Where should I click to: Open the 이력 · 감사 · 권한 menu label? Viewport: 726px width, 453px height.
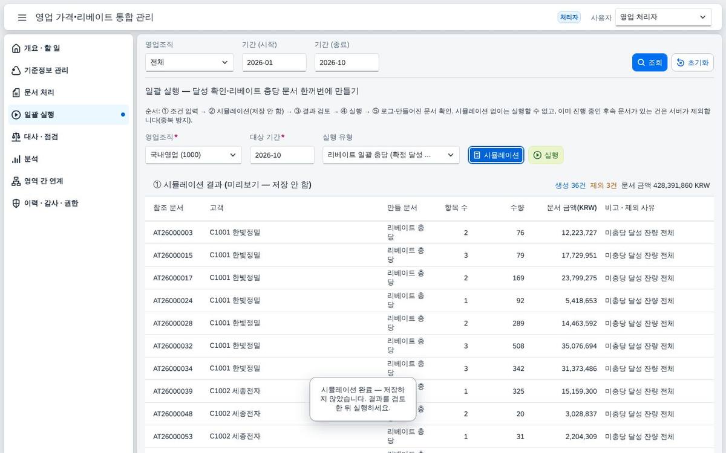click(51, 204)
